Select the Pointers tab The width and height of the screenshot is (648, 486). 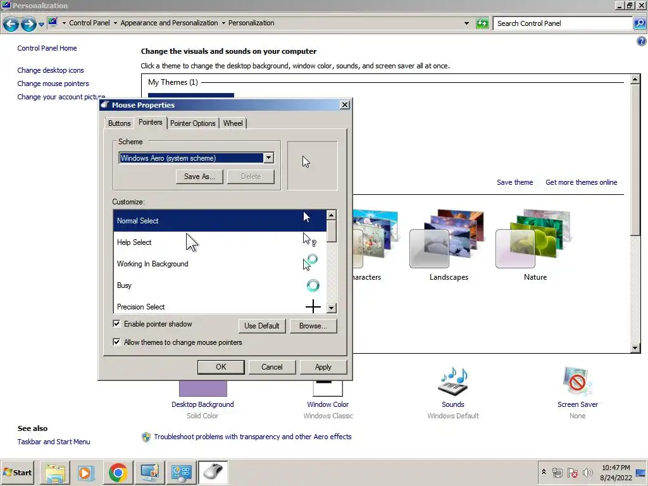pos(151,122)
